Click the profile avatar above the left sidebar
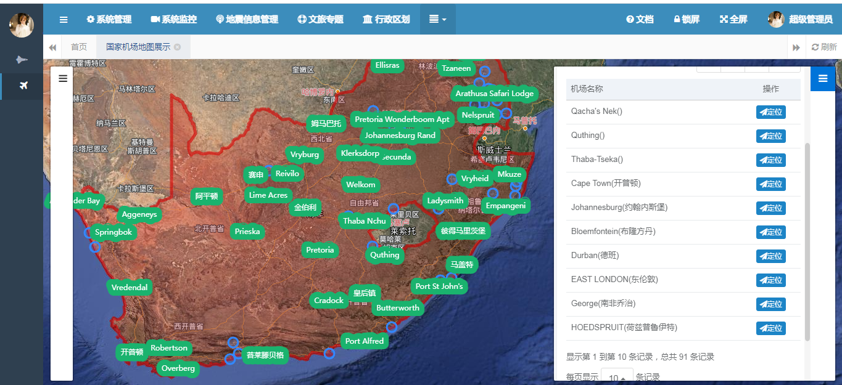This screenshot has width=842, height=385. pyautogui.click(x=22, y=25)
